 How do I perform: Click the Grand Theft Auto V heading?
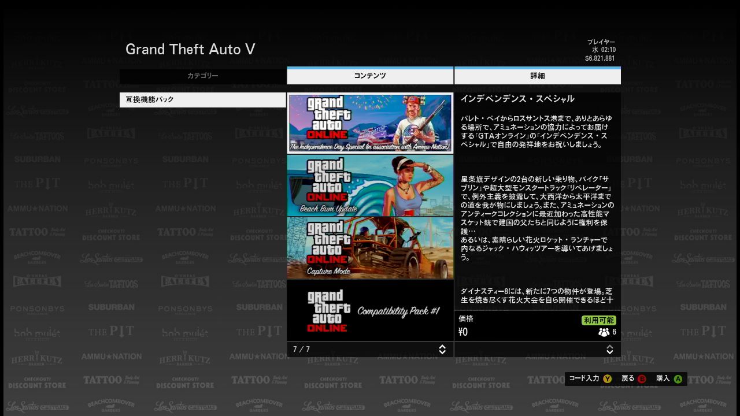coord(190,50)
